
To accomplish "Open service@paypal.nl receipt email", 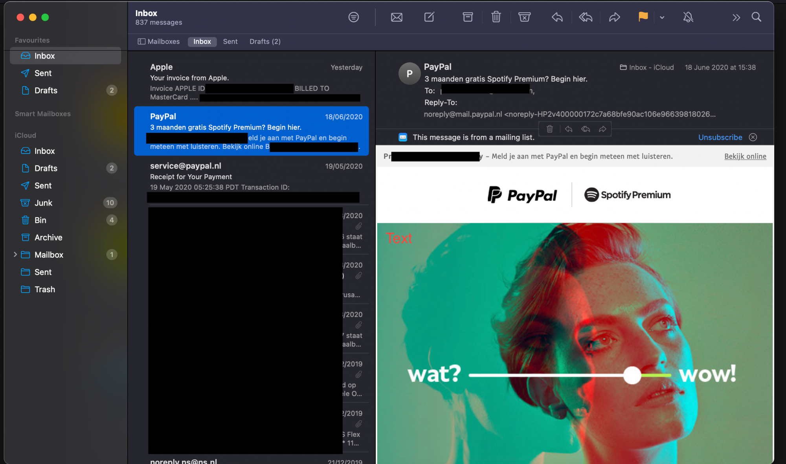I will (252, 180).
